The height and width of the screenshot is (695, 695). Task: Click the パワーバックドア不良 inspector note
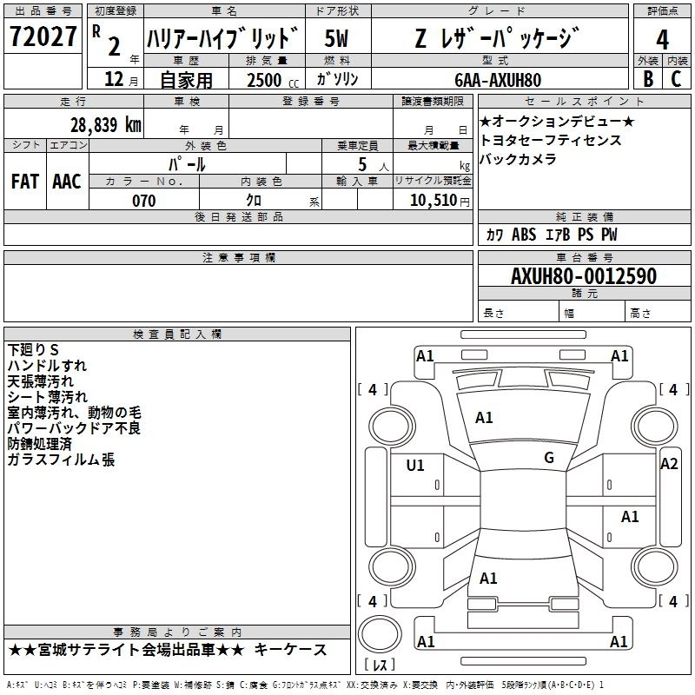click(73, 428)
